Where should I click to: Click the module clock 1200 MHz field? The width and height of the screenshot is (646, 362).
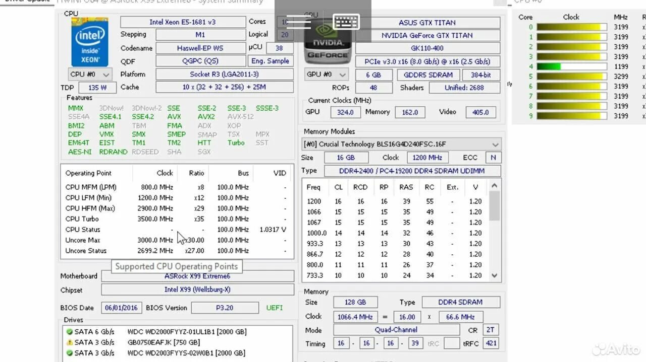[427, 158]
